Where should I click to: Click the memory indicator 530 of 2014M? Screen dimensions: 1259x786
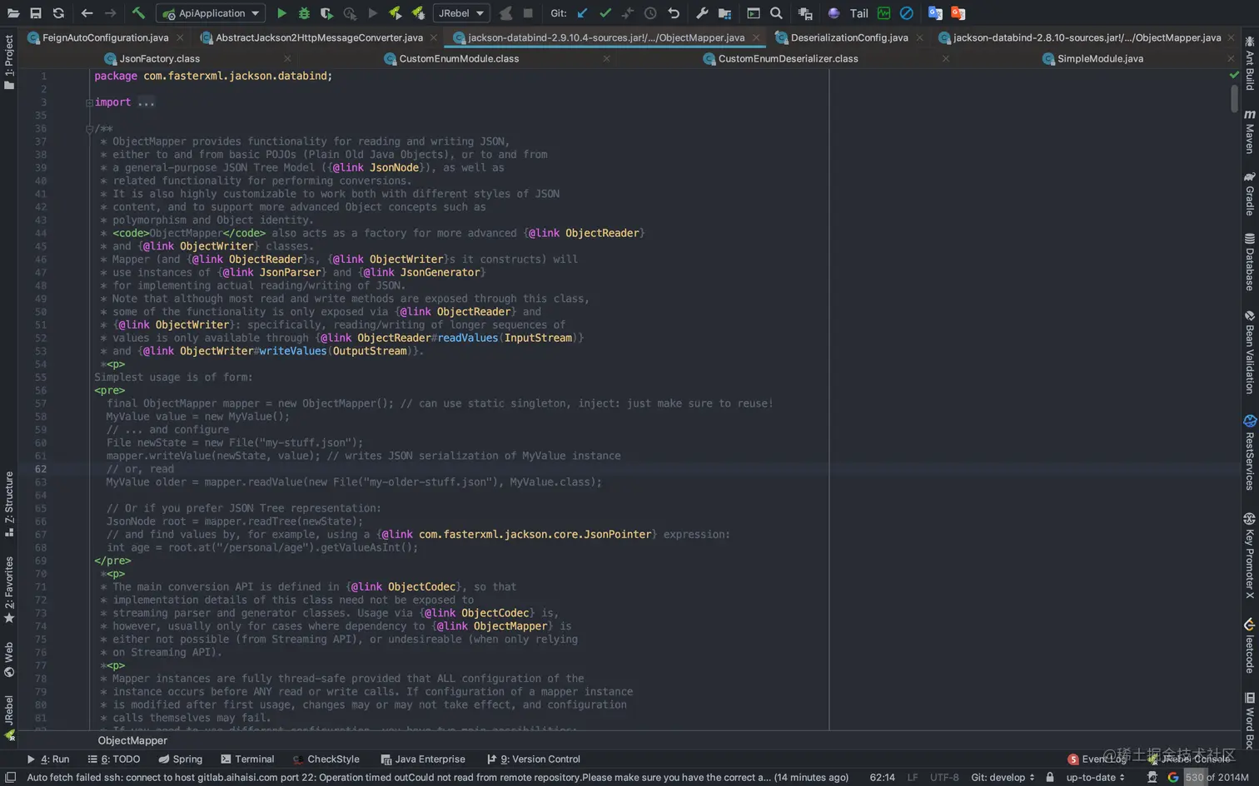(x=1217, y=778)
